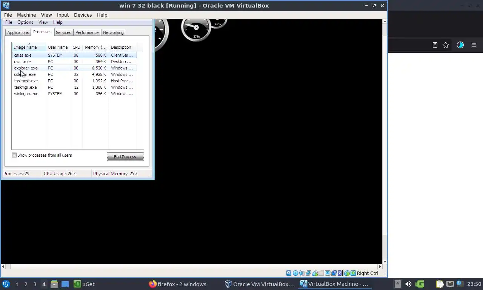Select the taskmgr.exe process row
This screenshot has width=483, height=290.
74,87
